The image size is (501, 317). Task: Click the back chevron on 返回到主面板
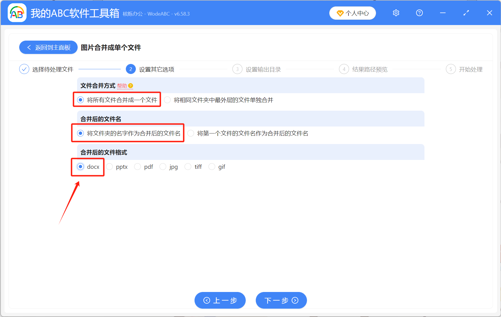[x=29, y=47]
